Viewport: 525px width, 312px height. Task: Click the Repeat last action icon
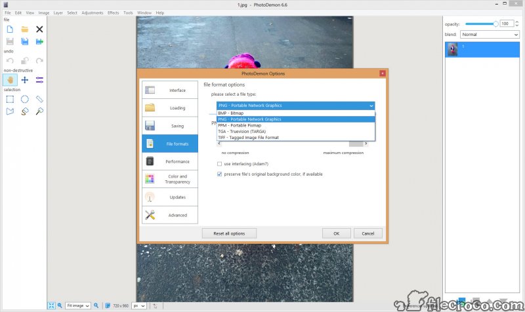point(25,61)
